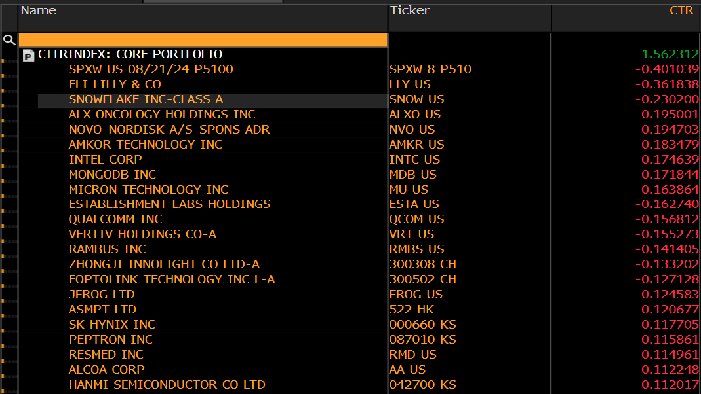The width and height of the screenshot is (701, 394).
Task: Click ticker RMBS US
Action: click(416, 249)
